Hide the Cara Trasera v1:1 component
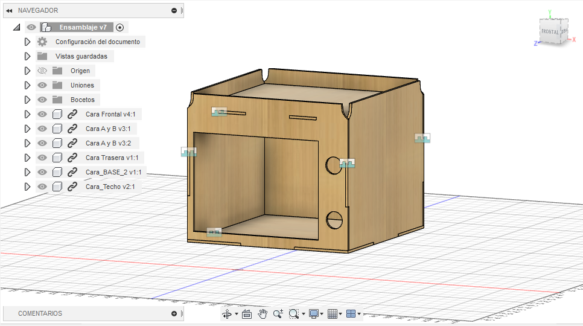The height and width of the screenshot is (326, 583). point(42,158)
